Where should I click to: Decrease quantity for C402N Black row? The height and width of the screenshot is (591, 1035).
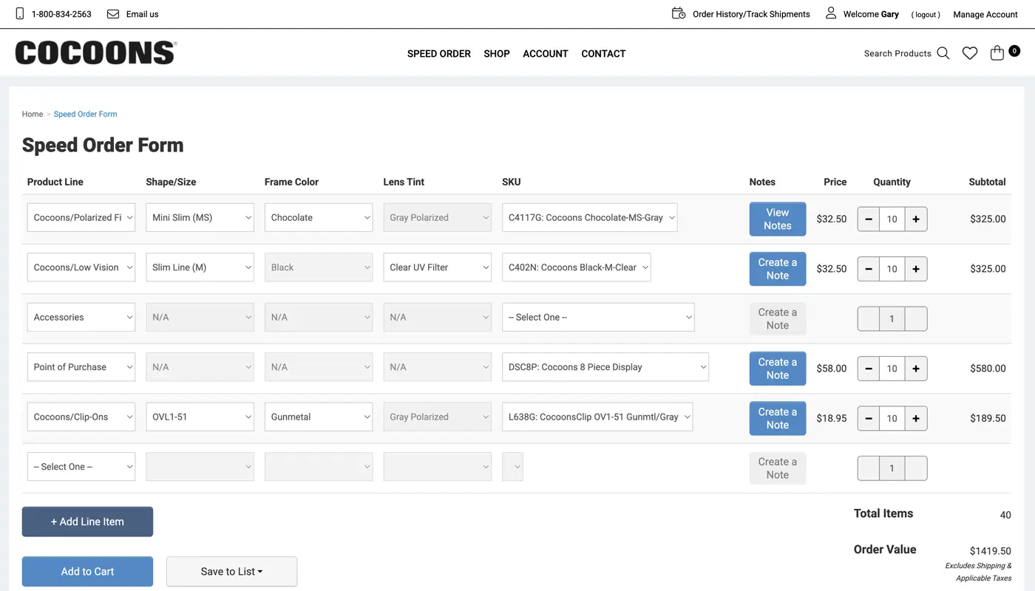869,269
